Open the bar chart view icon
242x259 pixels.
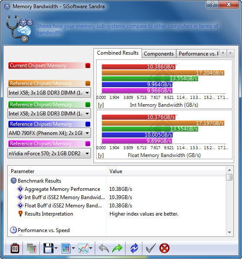click(66, 248)
